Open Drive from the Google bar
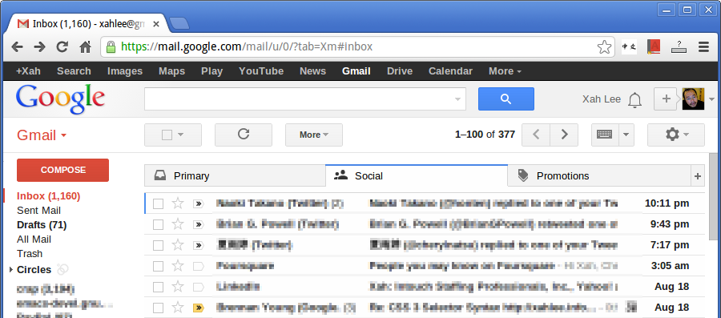 click(400, 71)
